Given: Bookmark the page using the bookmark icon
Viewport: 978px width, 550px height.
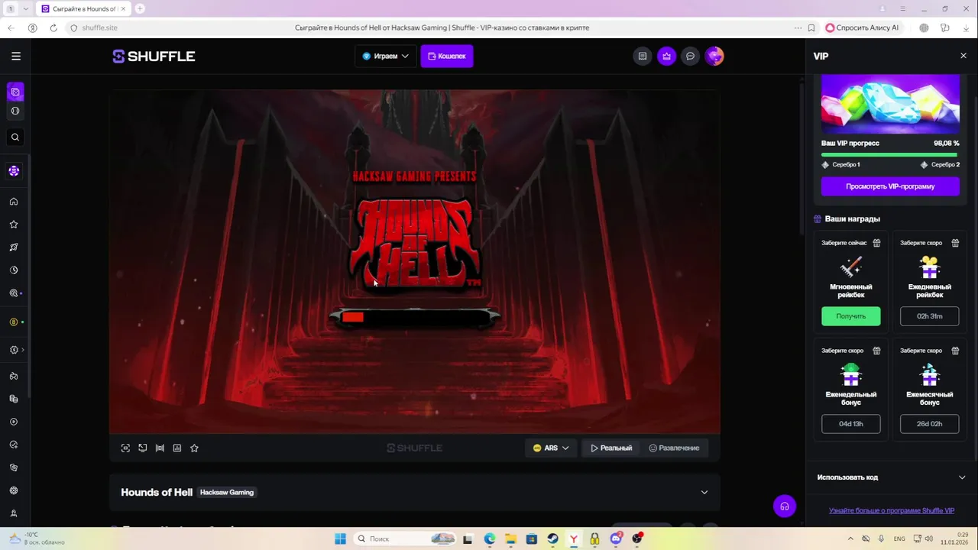Looking at the screenshot, I should (811, 27).
